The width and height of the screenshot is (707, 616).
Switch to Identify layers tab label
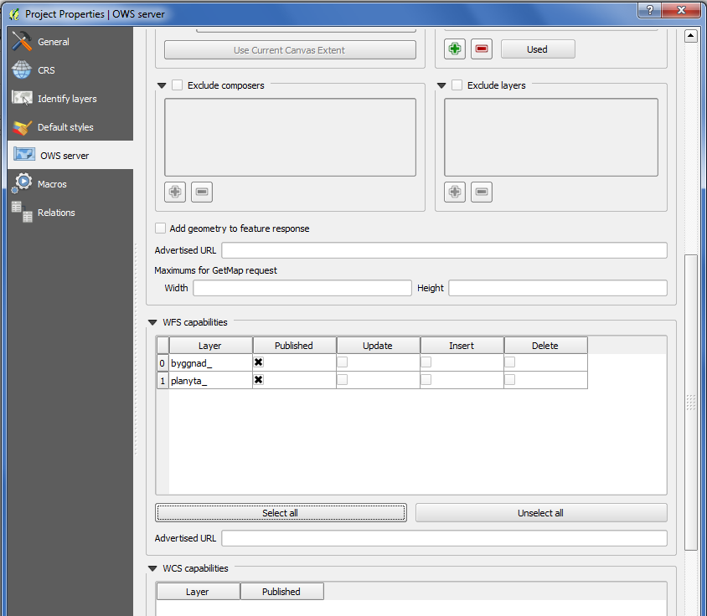coord(67,99)
